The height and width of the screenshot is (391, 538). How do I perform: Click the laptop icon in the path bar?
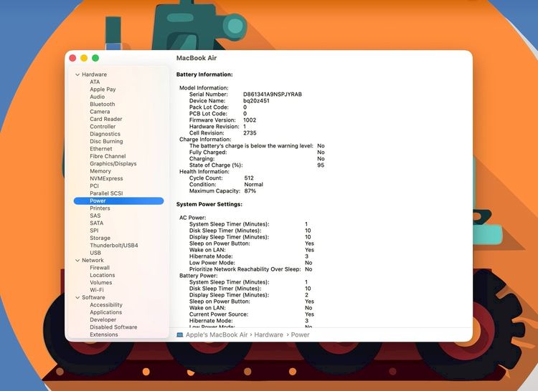[x=179, y=334]
